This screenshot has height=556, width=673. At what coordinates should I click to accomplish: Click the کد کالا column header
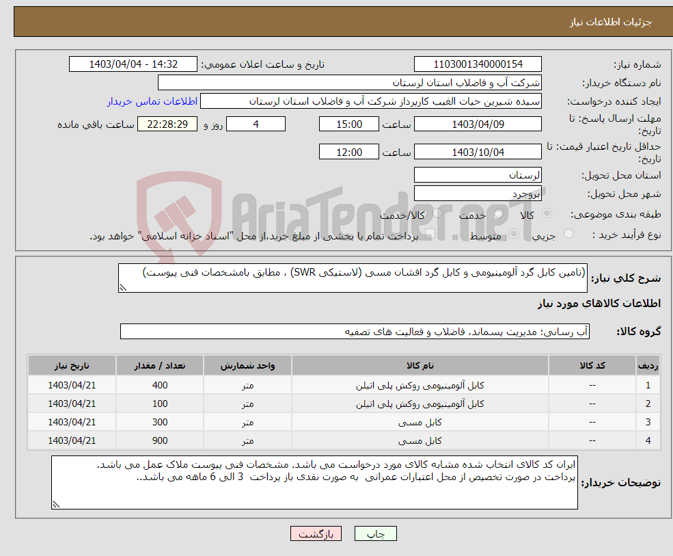click(592, 365)
